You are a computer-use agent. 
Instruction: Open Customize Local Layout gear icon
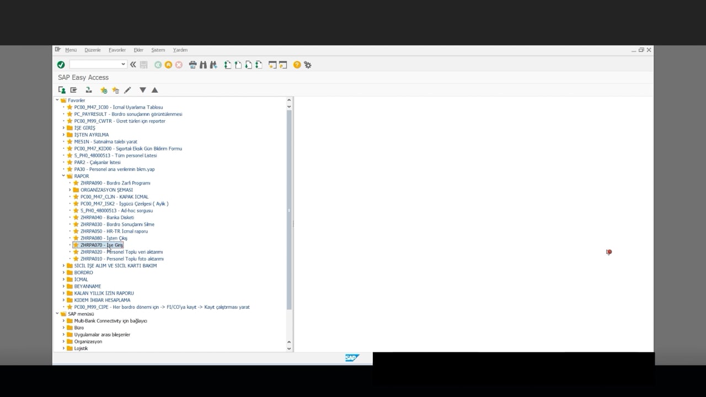[x=308, y=65]
